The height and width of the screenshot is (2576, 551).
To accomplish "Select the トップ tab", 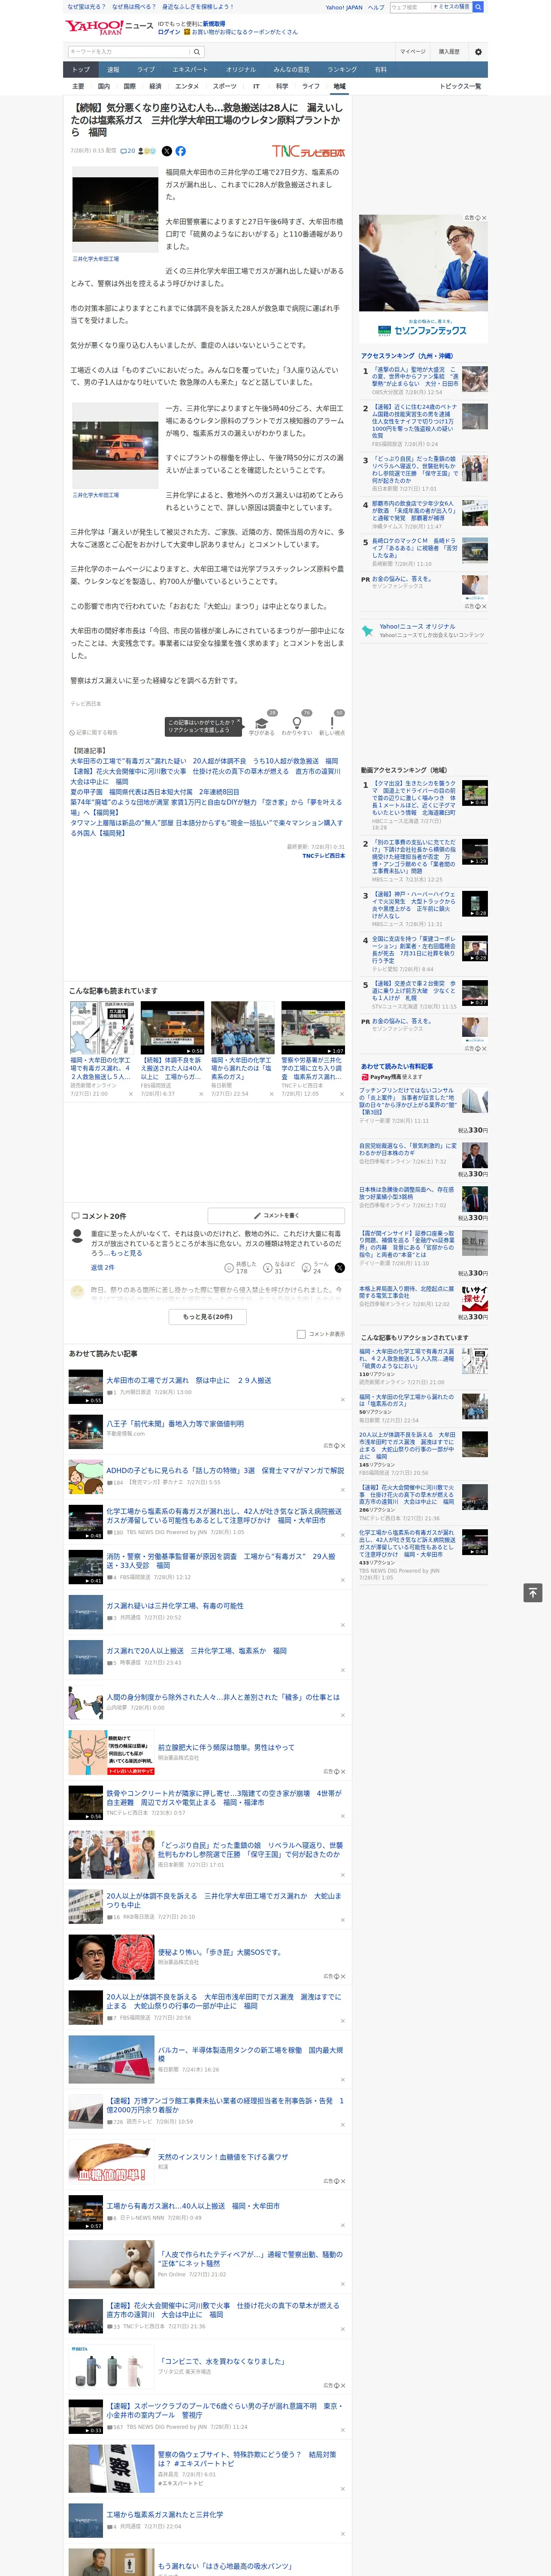I will tap(81, 70).
